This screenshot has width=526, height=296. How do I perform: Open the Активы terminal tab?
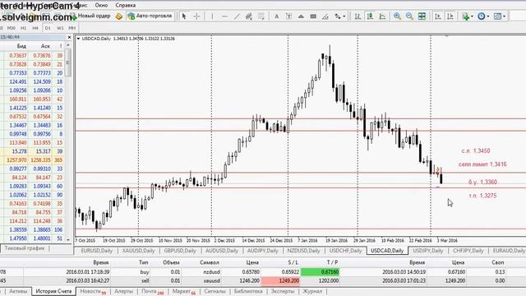pos(17,291)
